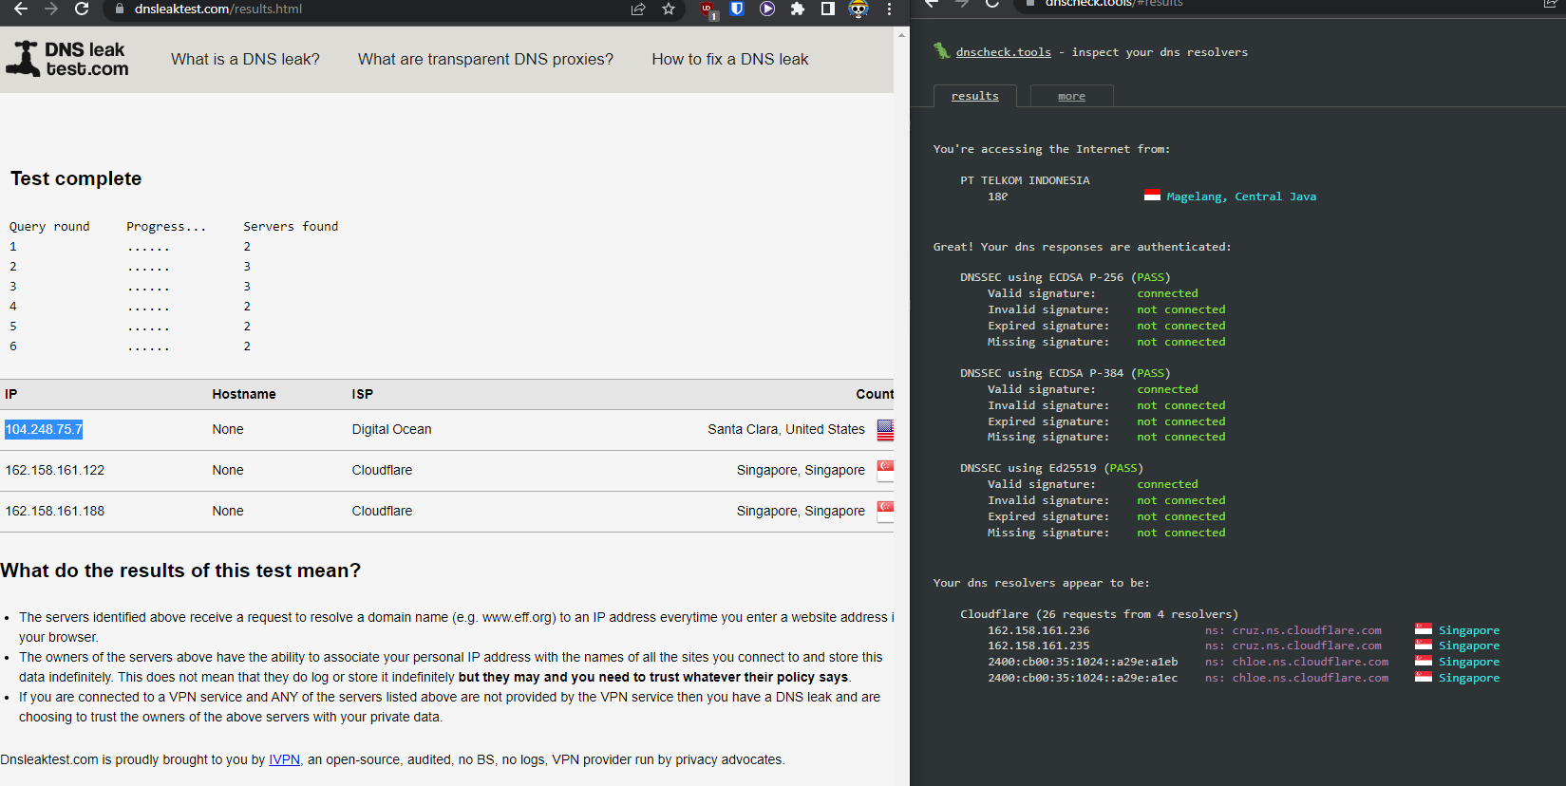Click the 'Hostname' column header

pos(244,394)
